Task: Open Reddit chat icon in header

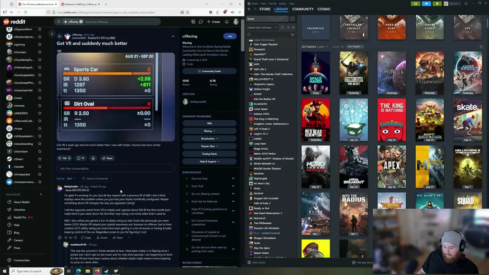Action: (201, 22)
